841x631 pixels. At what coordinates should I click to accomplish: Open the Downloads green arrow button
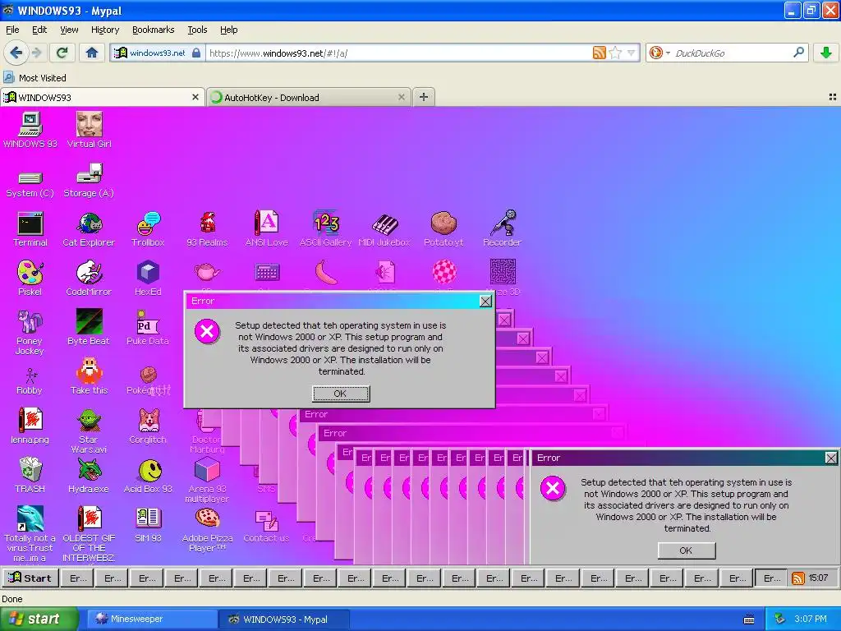coord(826,53)
